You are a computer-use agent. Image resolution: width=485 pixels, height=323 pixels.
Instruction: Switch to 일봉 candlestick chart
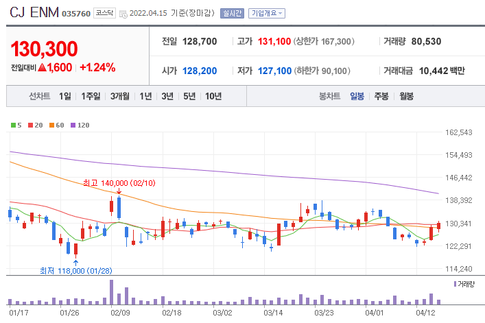[357, 96]
